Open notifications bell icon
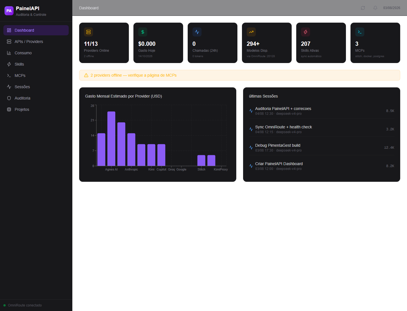 coord(375,8)
